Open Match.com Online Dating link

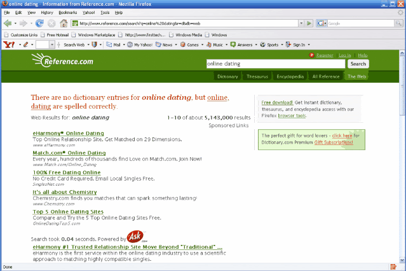69,153
